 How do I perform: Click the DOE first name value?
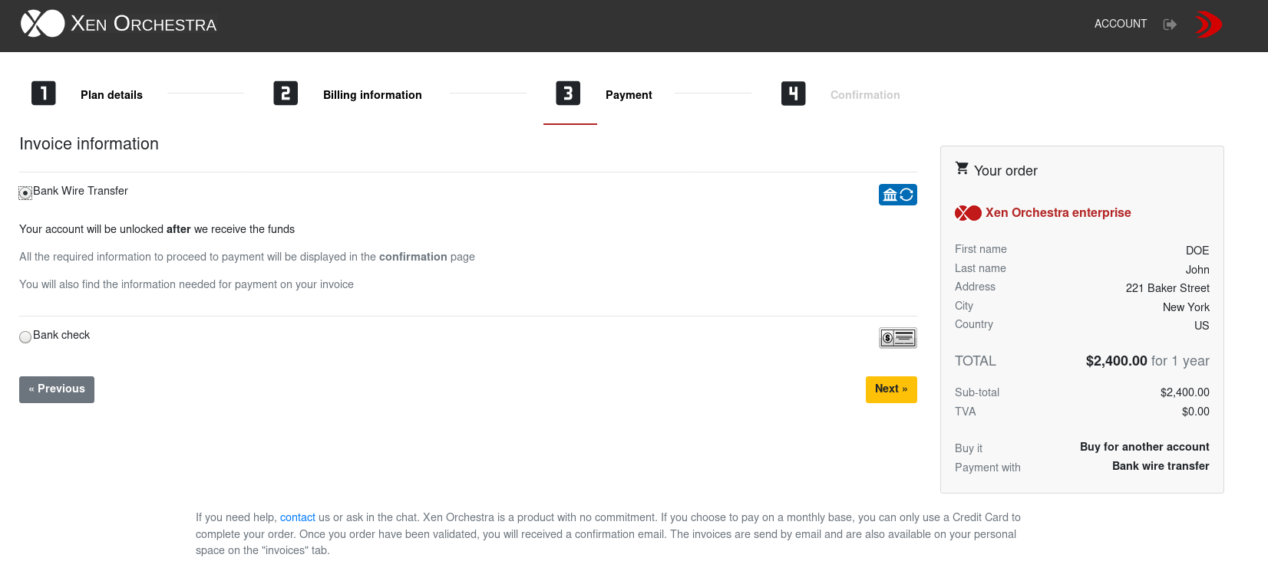(x=1197, y=251)
